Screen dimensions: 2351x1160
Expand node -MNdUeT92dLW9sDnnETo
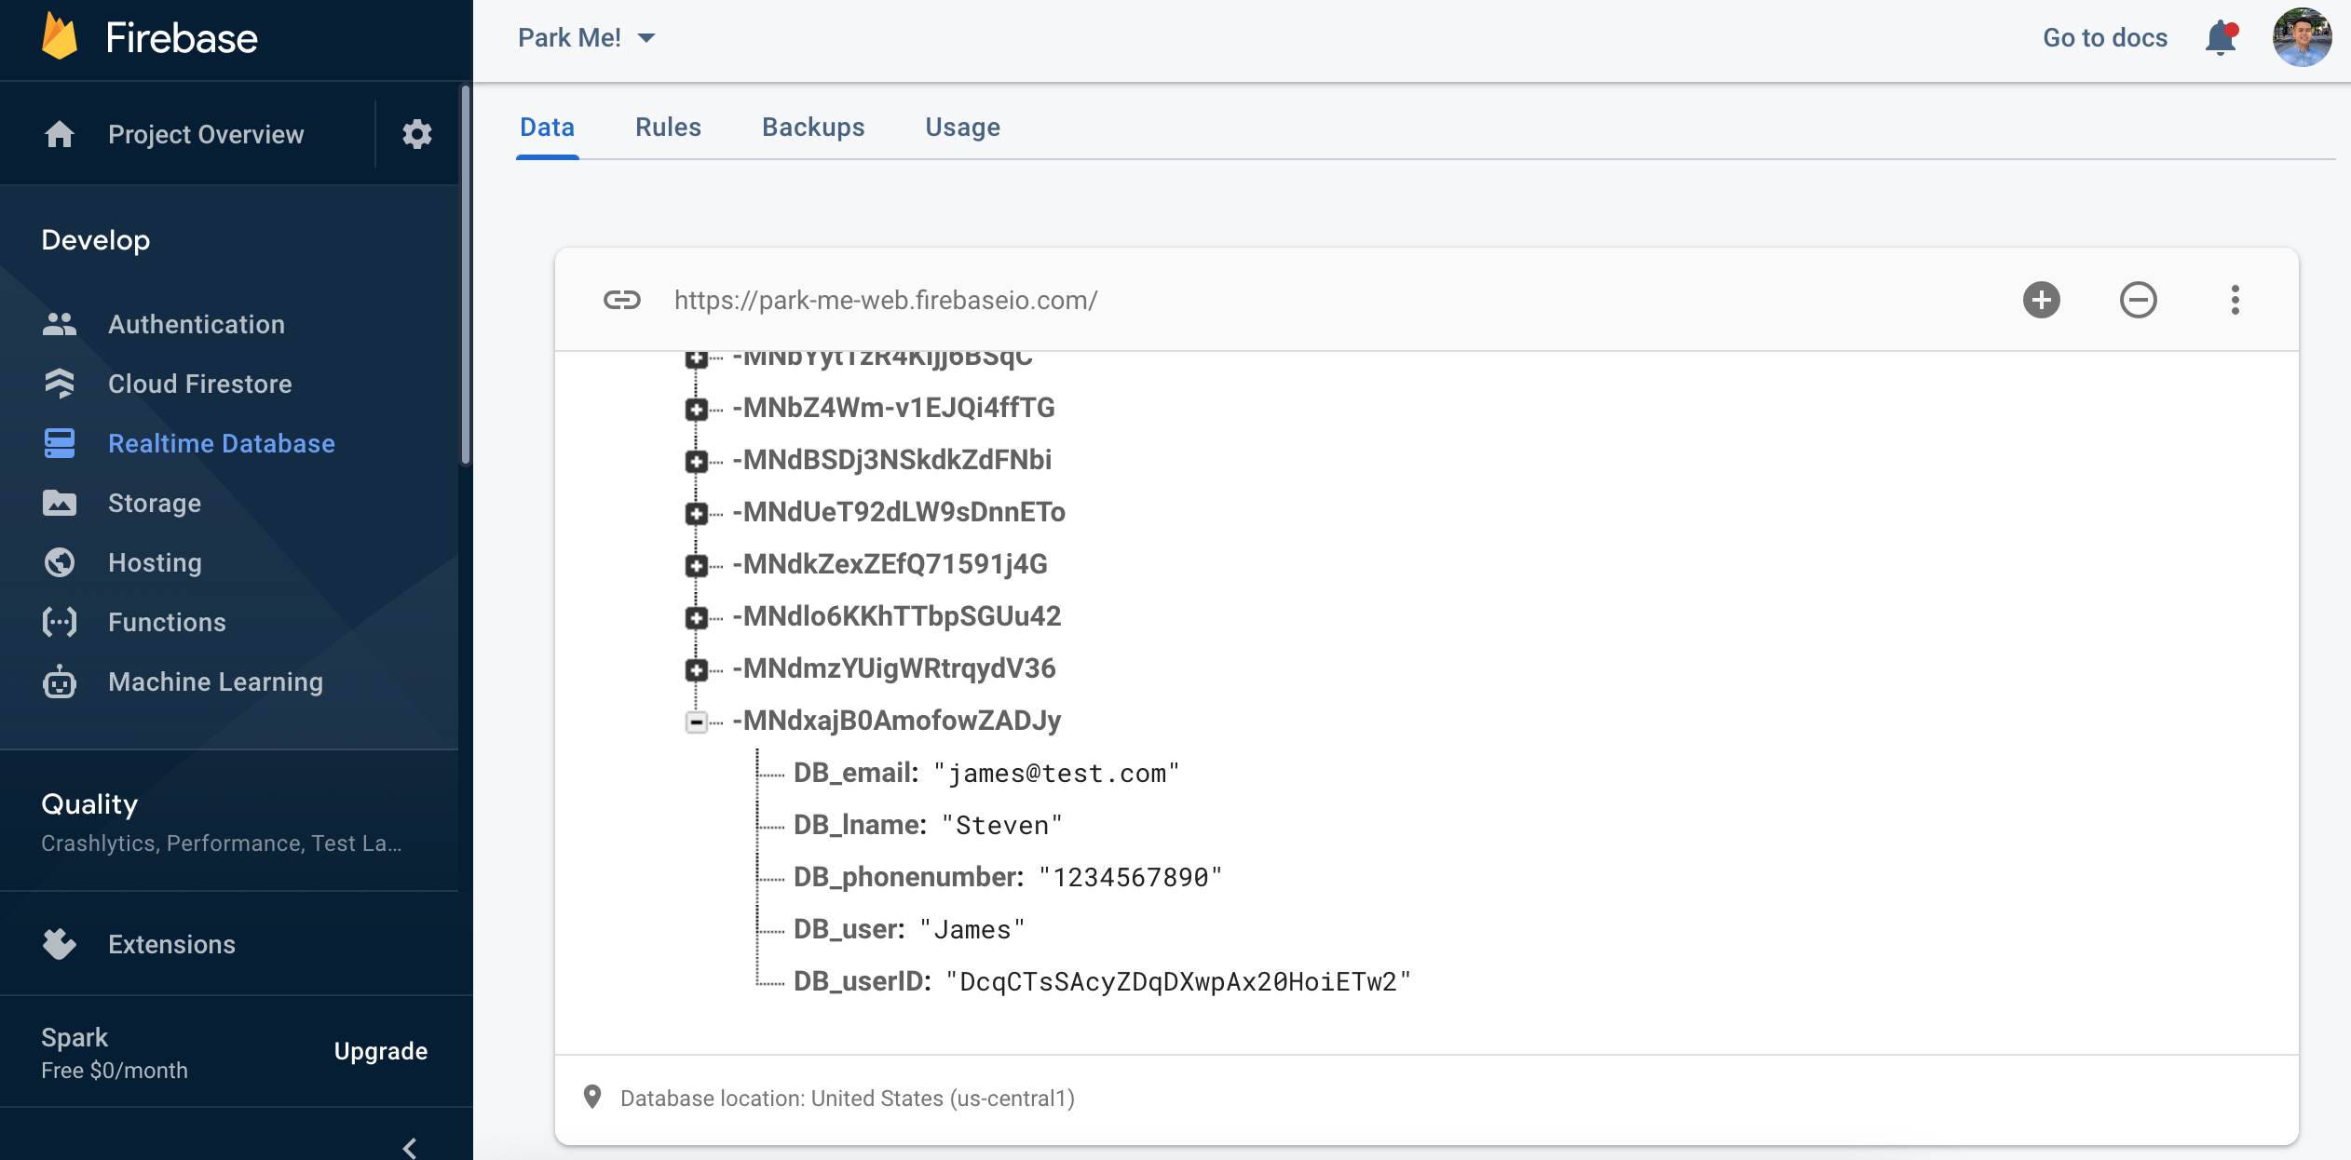pos(696,514)
